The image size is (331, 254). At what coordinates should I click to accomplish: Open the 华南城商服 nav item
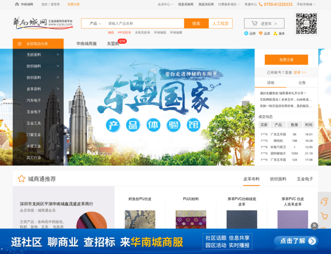(87, 44)
